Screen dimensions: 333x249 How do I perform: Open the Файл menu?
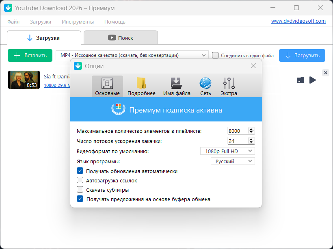click(x=13, y=22)
